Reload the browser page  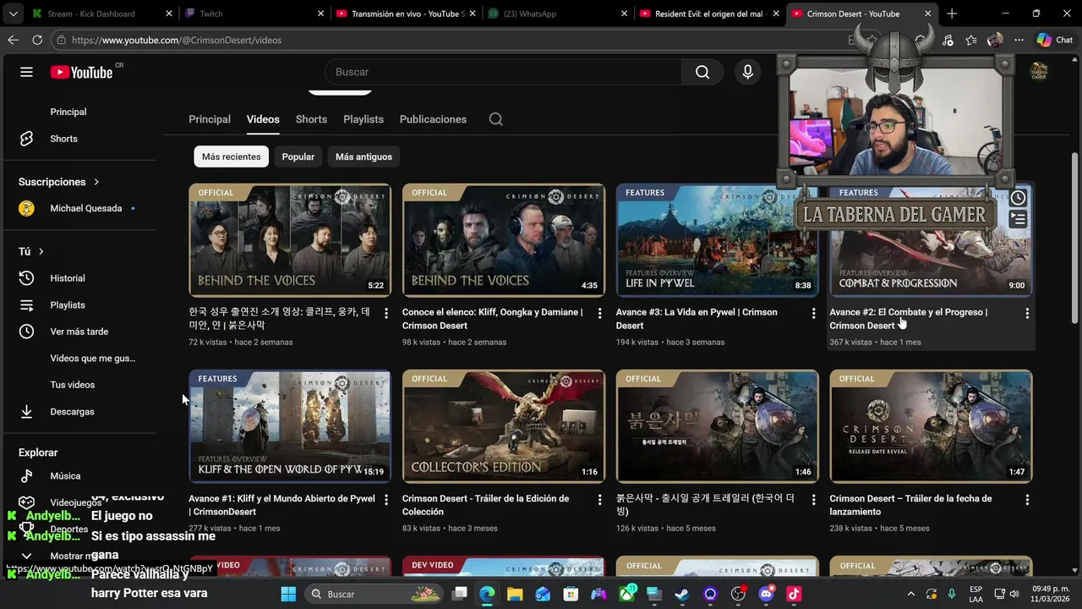[x=37, y=40]
